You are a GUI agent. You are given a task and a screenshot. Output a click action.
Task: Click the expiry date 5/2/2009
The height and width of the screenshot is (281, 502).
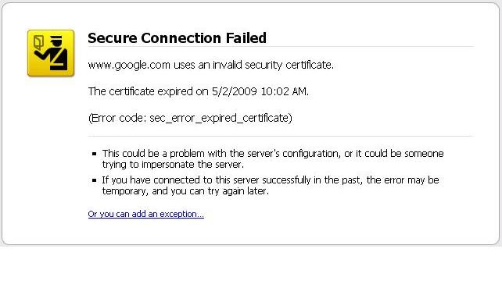point(235,92)
